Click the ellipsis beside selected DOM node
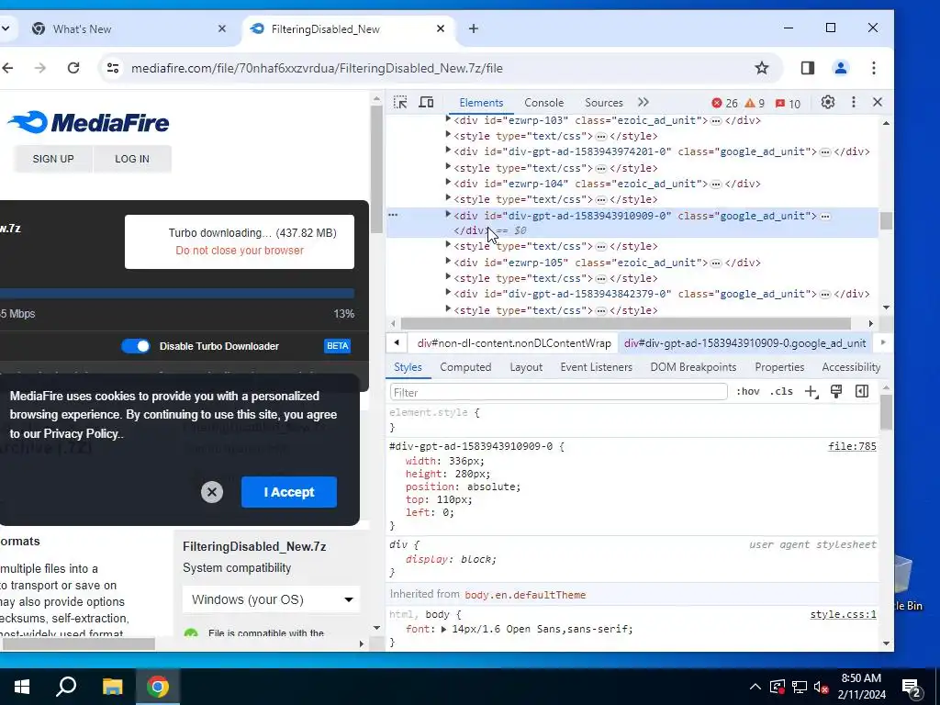 pyautogui.click(x=825, y=216)
